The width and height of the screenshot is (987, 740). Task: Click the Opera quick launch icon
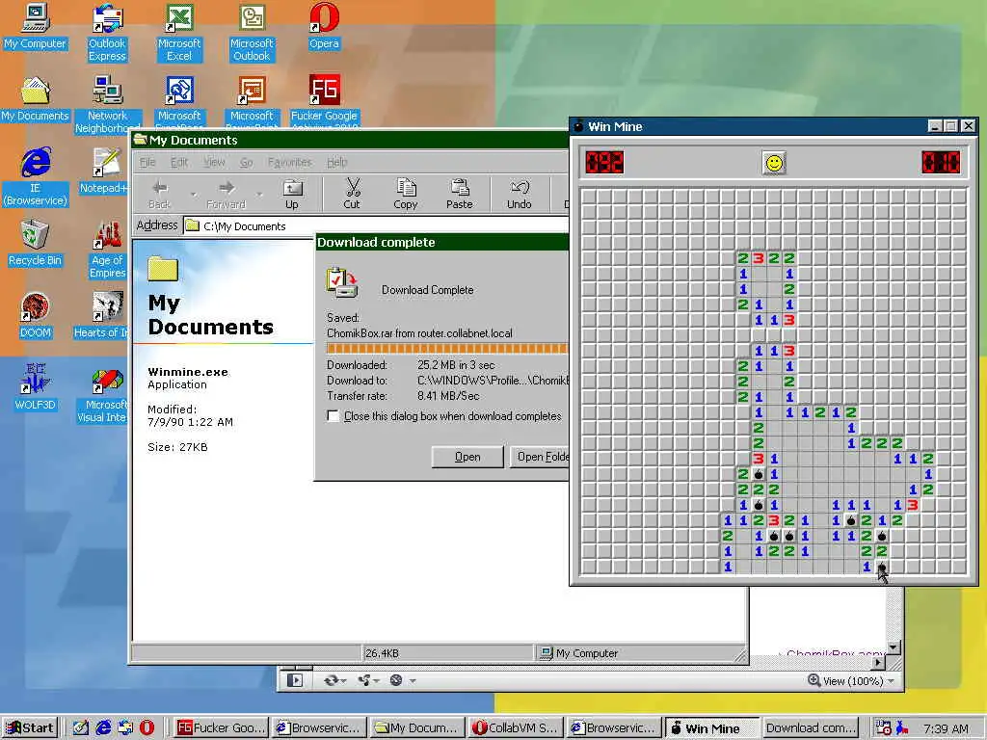click(147, 727)
